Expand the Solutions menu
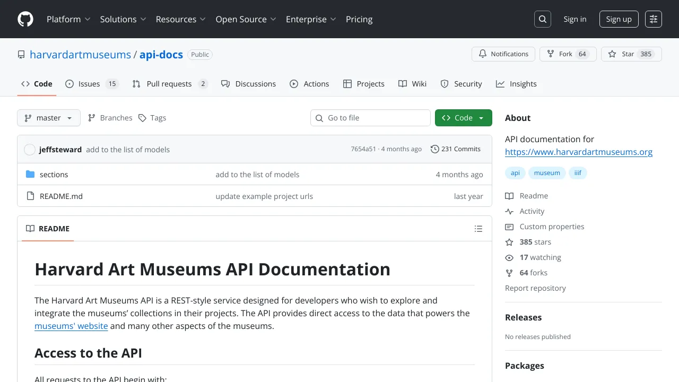This screenshot has width=679, height=382. pyautogui.click(x=123, y=19)
